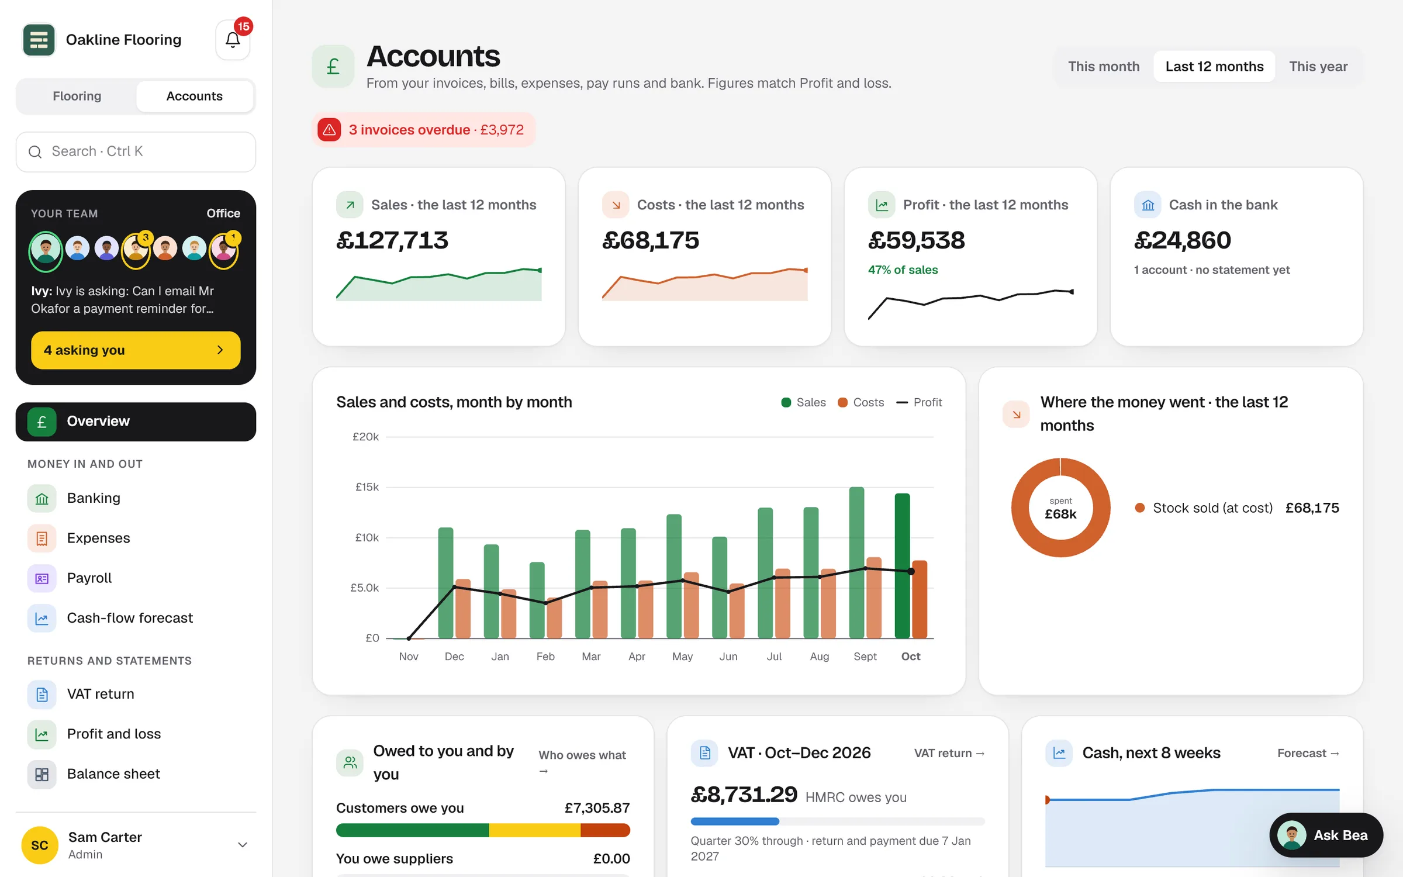1403x877 pixels.
Task: Click the Owed to you people icon
Action: pyautogui.click(x=350, y=762)
